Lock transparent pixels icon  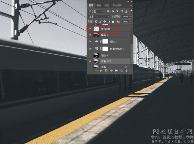(96, 22)
